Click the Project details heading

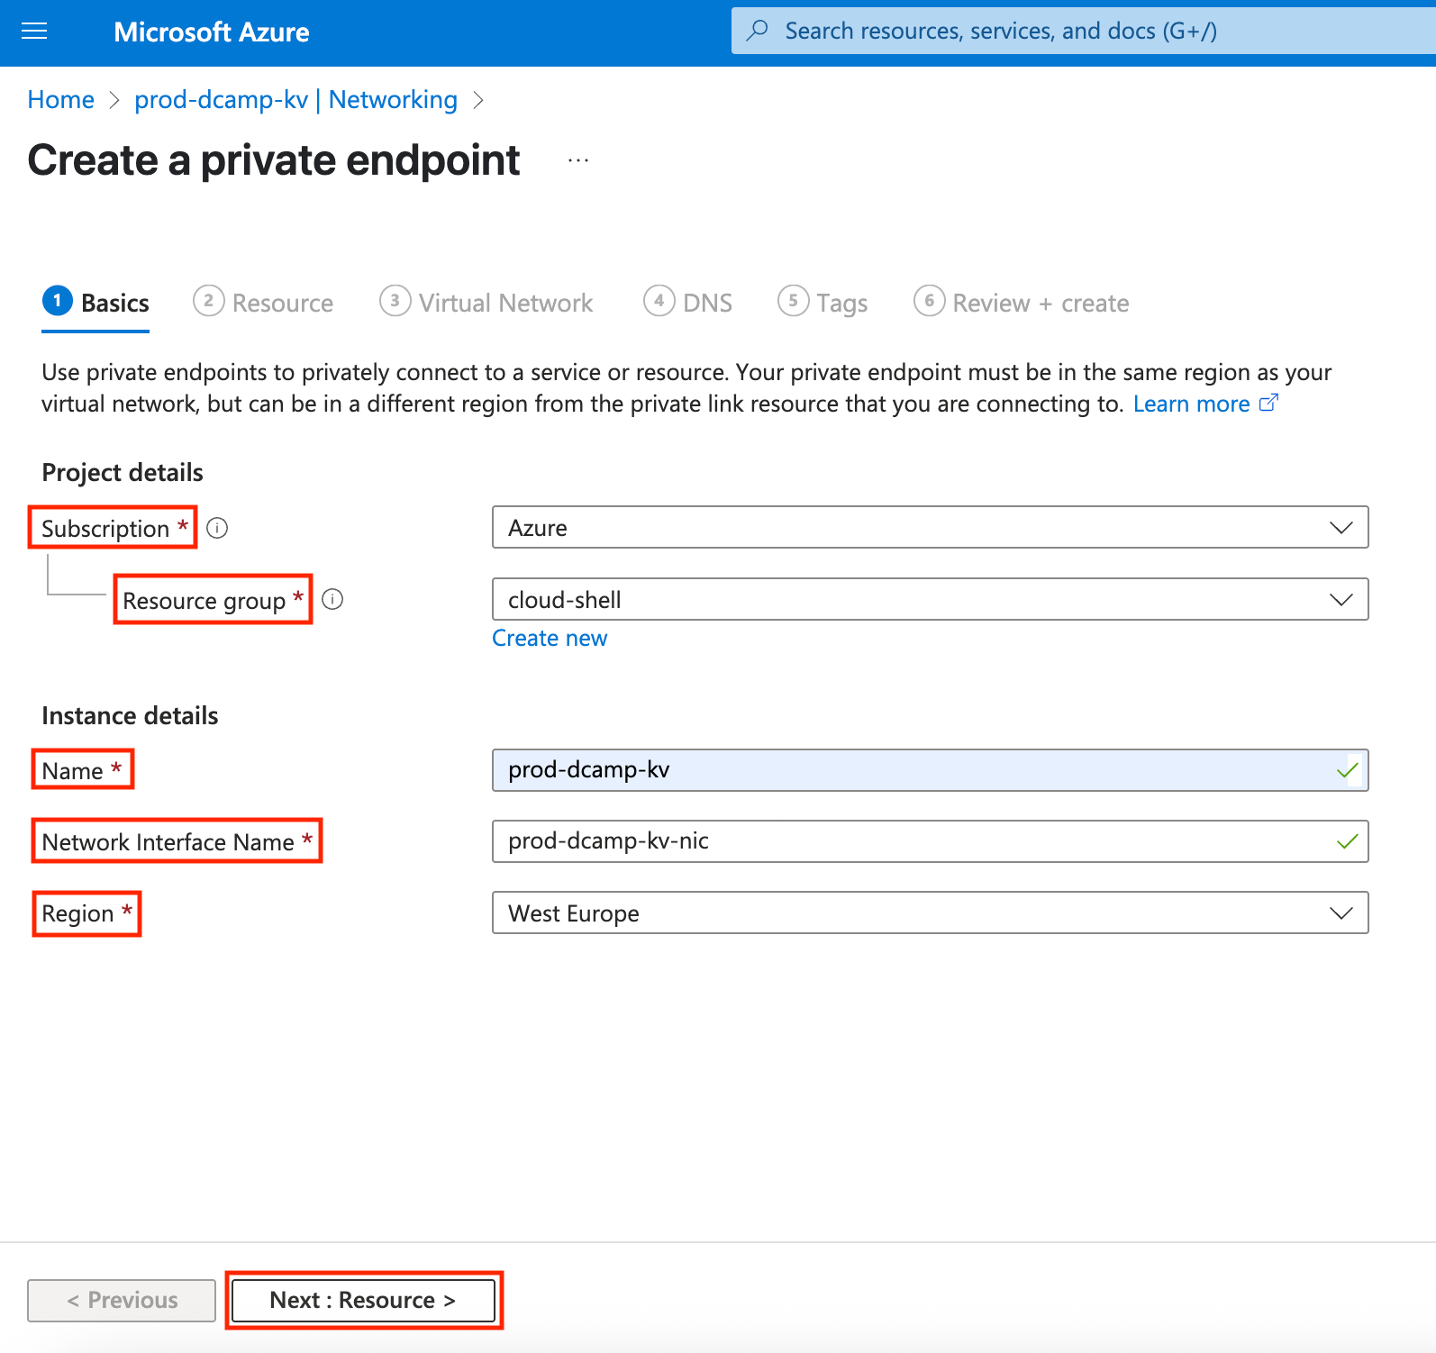click(x=123, y=473)
